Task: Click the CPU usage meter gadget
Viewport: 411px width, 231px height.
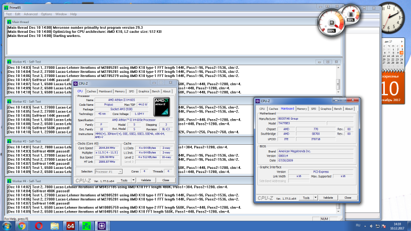Action: click(x=331, y=24)
